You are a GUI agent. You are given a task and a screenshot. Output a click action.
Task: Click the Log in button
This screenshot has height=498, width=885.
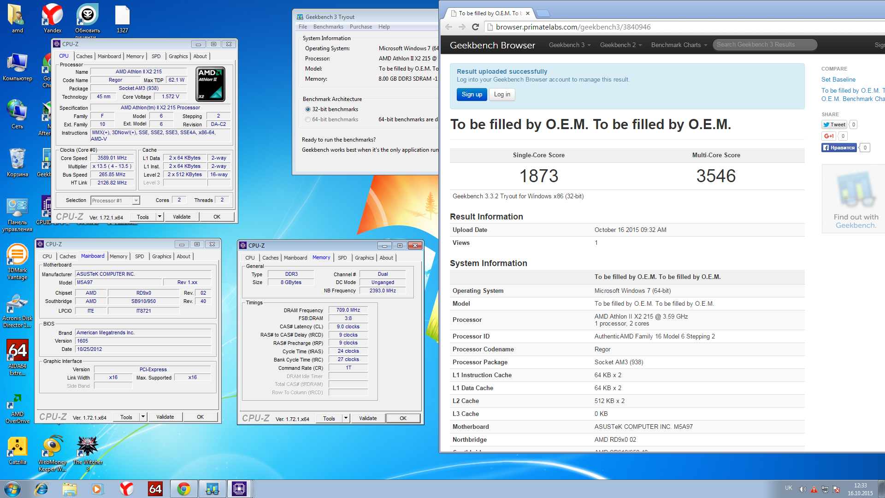pyautogui.click(x=502, y=95)
